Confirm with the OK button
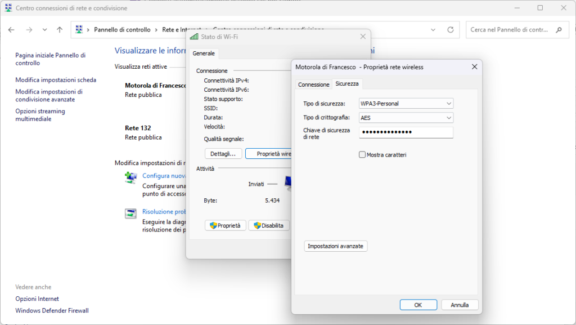576x325 pixels. [418, 305]
